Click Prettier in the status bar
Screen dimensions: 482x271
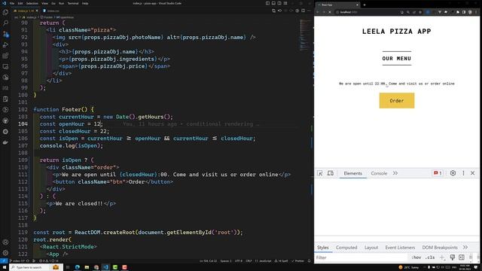click(x=297, y=261)
